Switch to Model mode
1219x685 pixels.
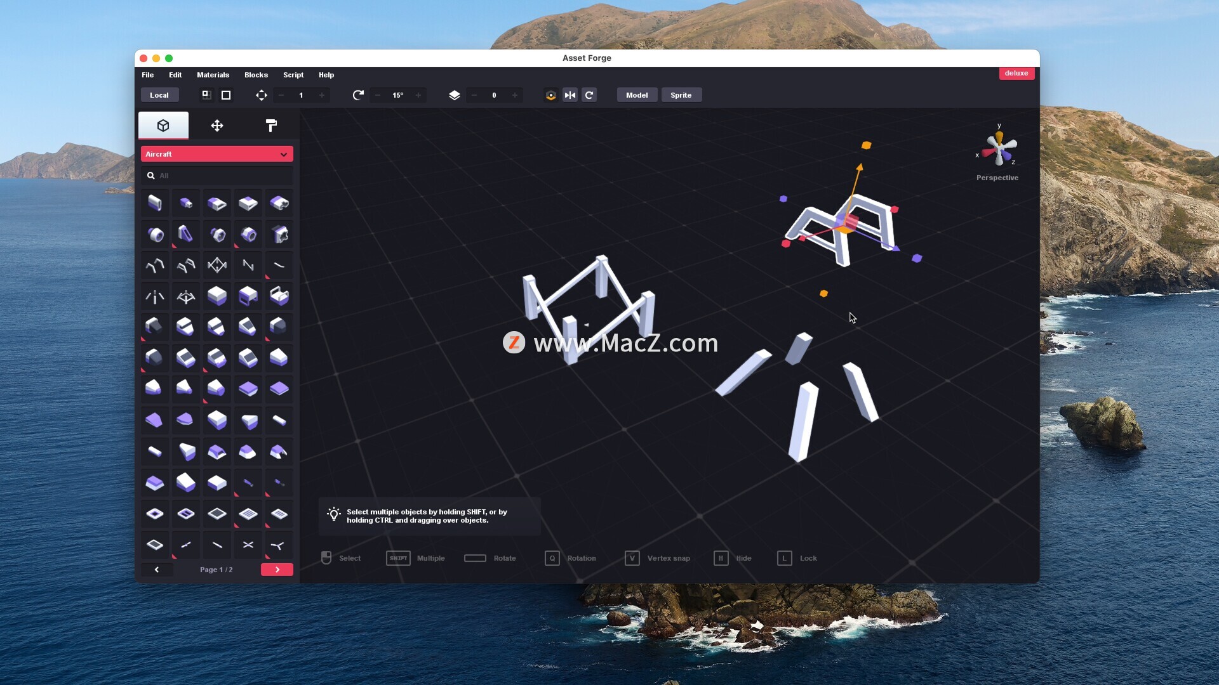[x=637, y=95]
